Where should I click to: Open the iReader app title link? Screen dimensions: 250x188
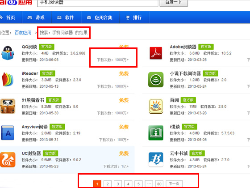30,73
